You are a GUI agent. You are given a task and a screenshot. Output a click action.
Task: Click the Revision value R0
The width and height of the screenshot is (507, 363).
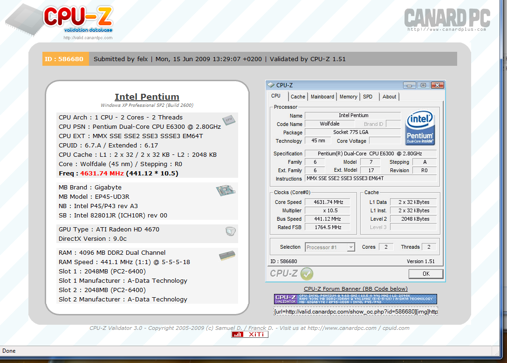pos(424,170)
